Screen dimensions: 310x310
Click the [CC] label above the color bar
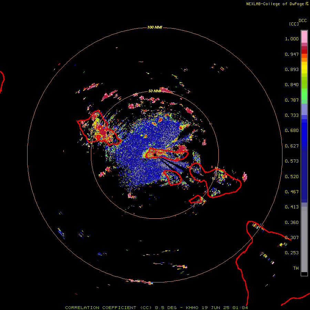[294, 24]
